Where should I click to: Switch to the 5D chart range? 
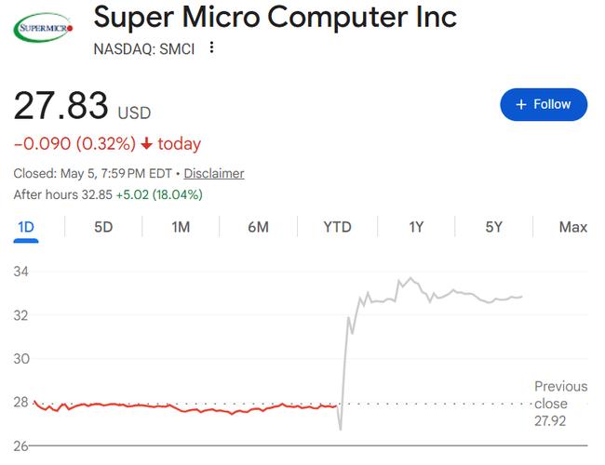click(x=103, y=227)
